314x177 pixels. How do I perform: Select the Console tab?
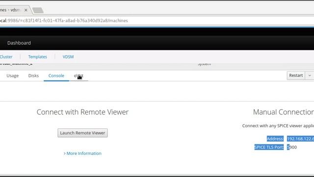coord(56,76)
